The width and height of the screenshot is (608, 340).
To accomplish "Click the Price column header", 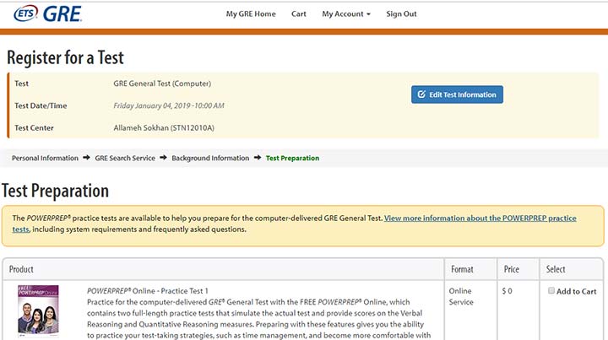I will [511, 269].
